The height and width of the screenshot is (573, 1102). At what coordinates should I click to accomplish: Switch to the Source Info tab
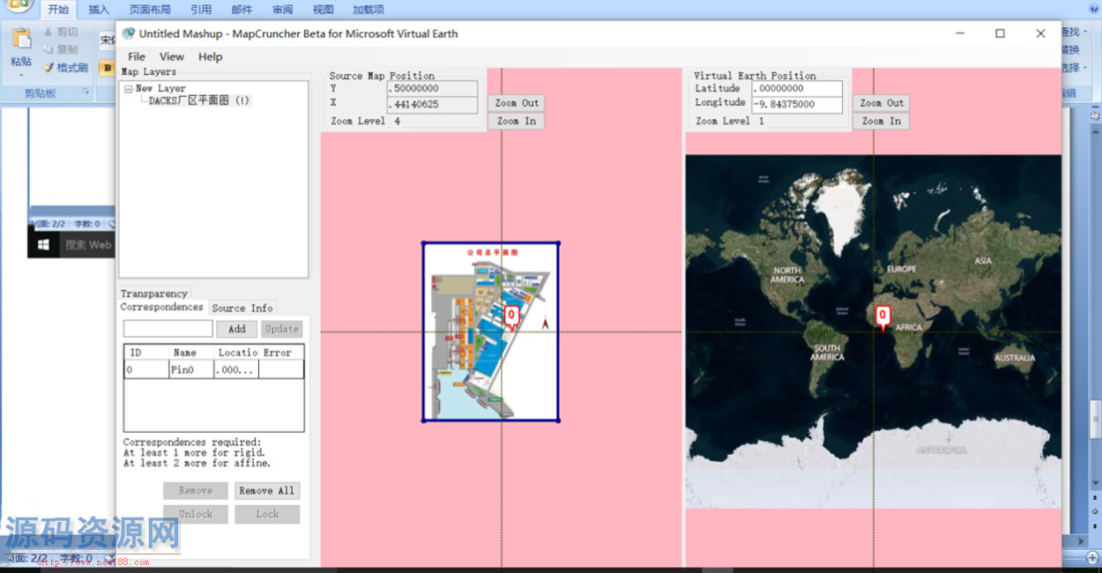coord(242,308)
